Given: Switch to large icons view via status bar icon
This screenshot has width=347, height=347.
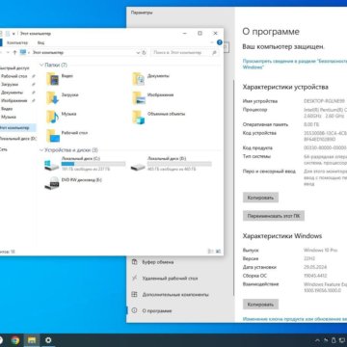Looking at the screenshot, I should [x=218, y=251].
